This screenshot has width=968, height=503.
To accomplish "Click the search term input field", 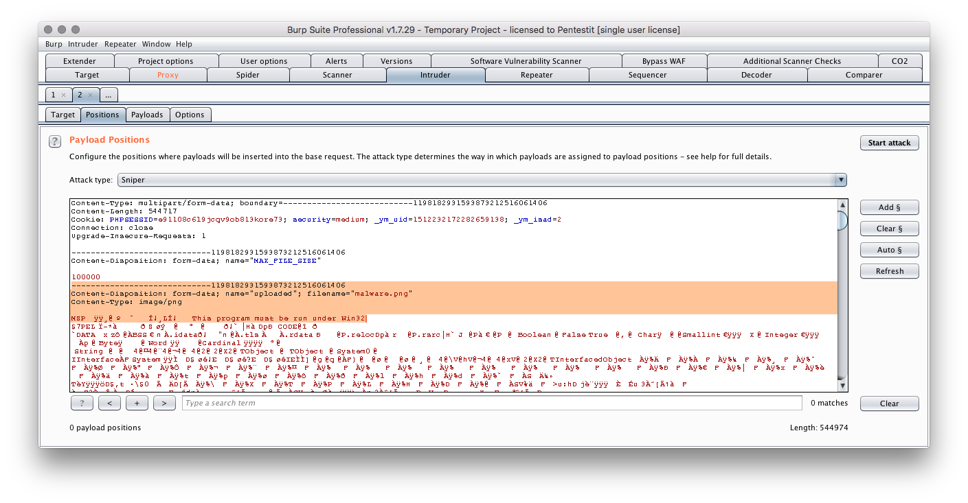I will click(x=492, y=403).
